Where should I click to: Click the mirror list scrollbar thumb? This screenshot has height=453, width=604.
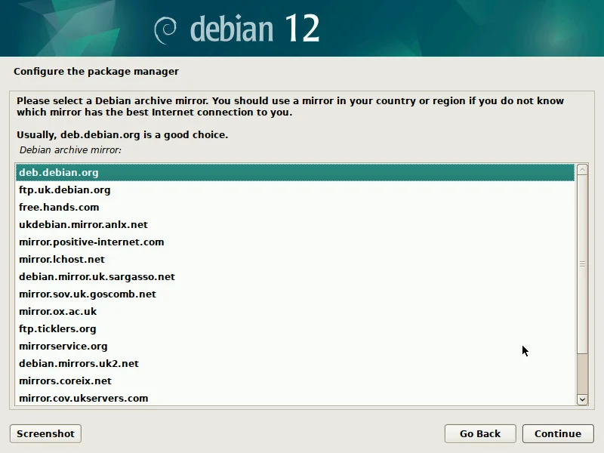(x=582, y=263)
